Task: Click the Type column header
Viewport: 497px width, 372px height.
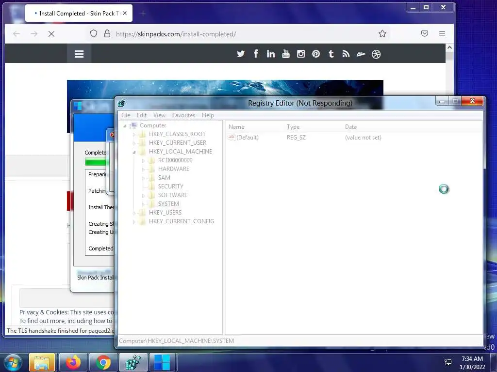Action: pyautogui.click(x=293, y=126)
